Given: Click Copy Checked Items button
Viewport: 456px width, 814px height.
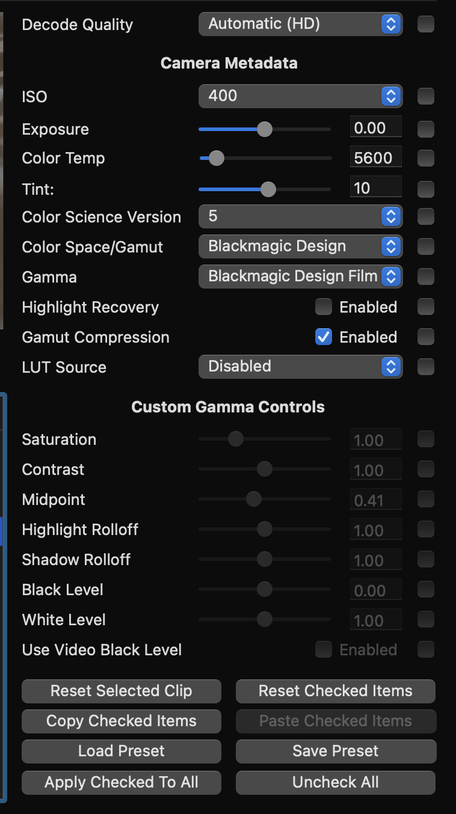Looking at the screenshot, I should [122, 721].
